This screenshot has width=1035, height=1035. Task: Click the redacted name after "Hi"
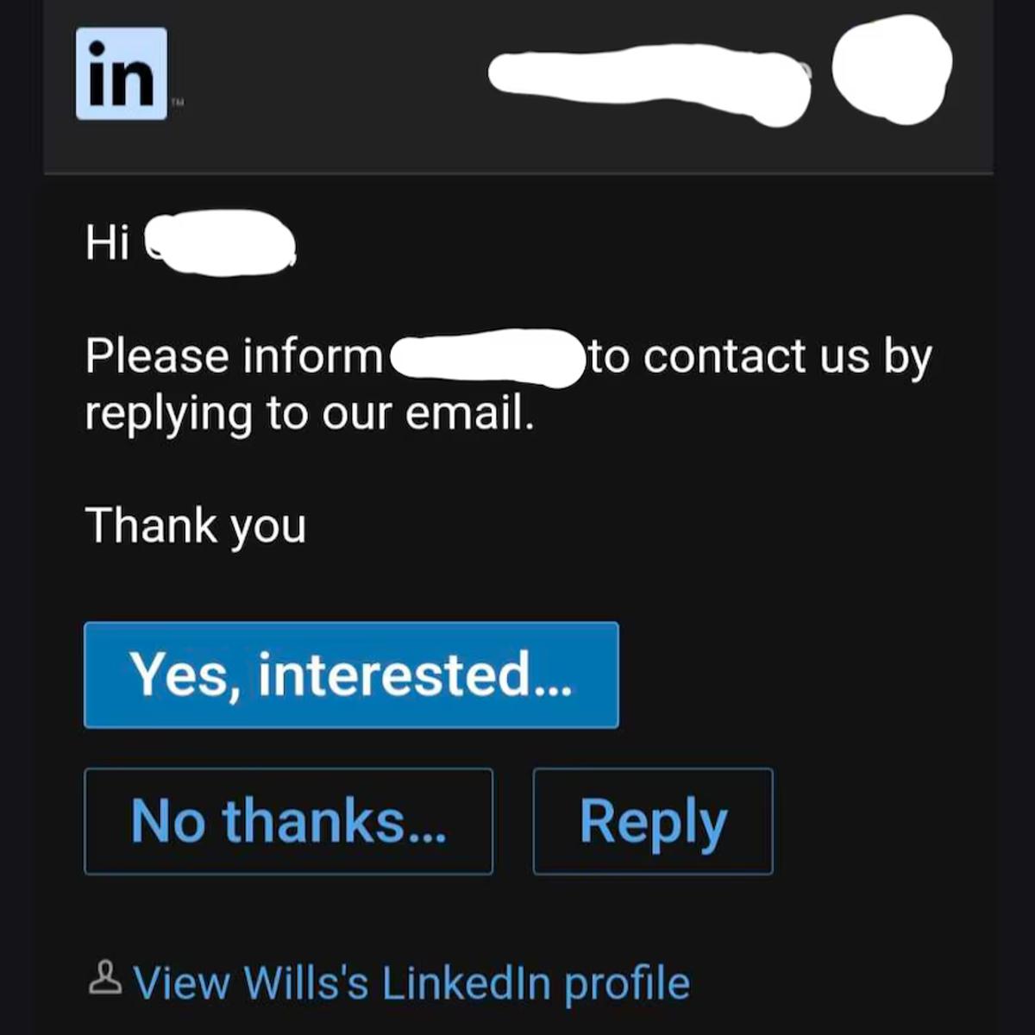pyautogui.click(x=220, y=242)
